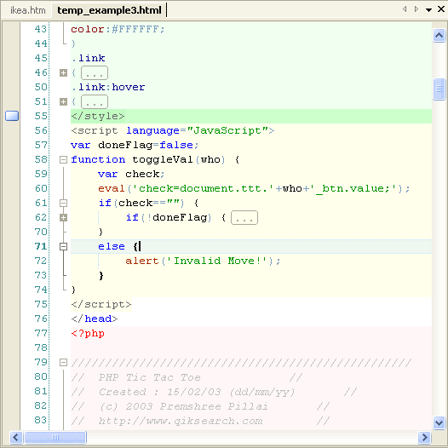Viewport: 448px width, 448px height.
Task: Collapse the if(check=="") block on line 61
Action: [x=63, y=204]
